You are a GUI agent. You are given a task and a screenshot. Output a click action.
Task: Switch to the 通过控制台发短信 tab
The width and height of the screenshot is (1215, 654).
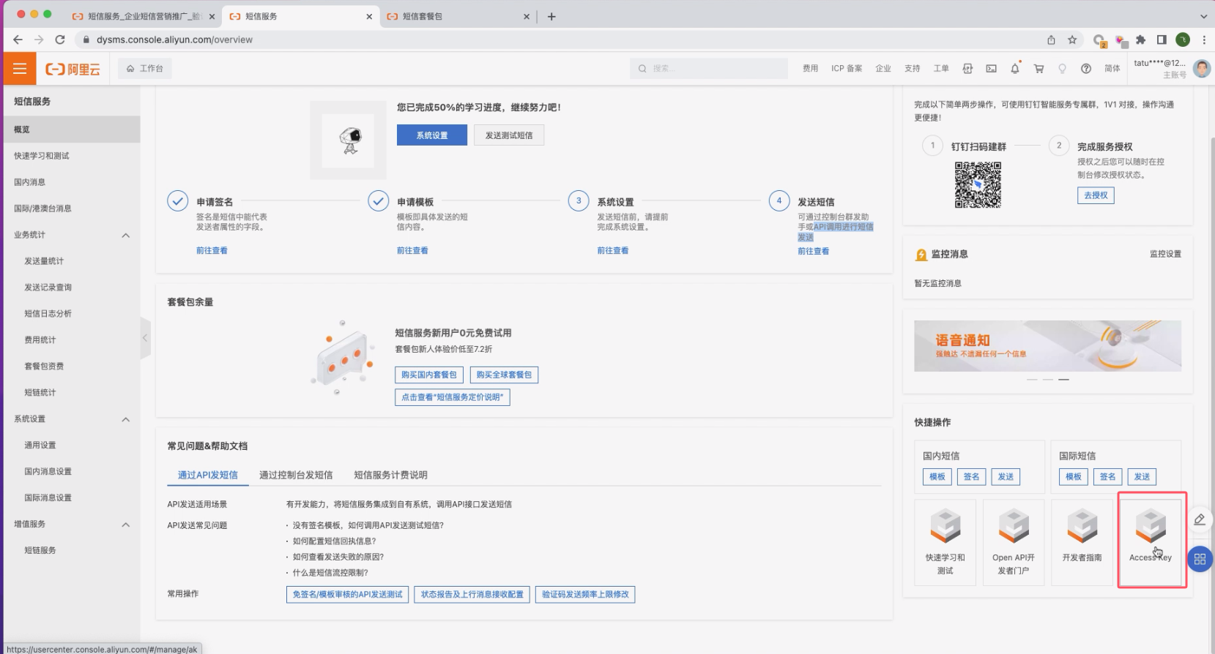click(296, 475)
